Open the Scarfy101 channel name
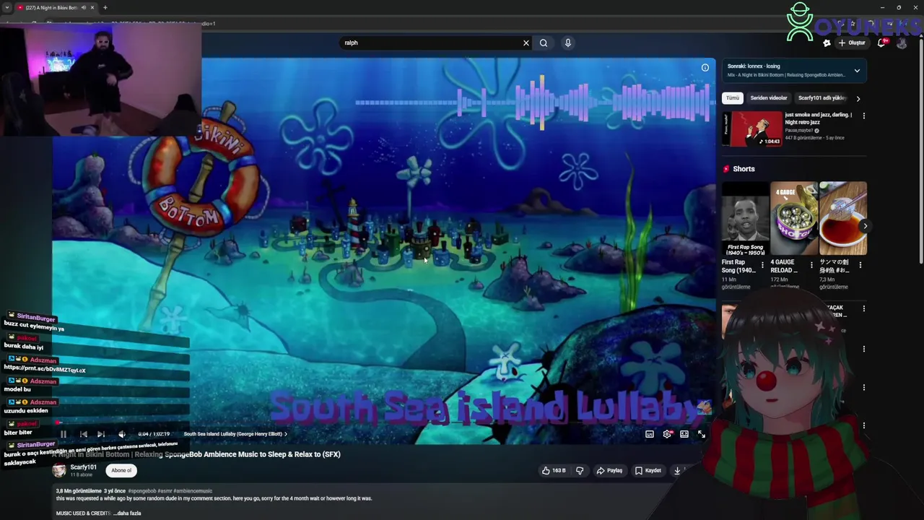Image resolution: width=924 pixels, height=520 pixels. [83, 467]
